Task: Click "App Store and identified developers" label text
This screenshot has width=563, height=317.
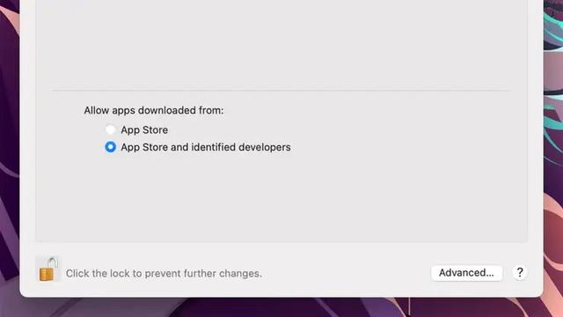Action: click(206, 147)
